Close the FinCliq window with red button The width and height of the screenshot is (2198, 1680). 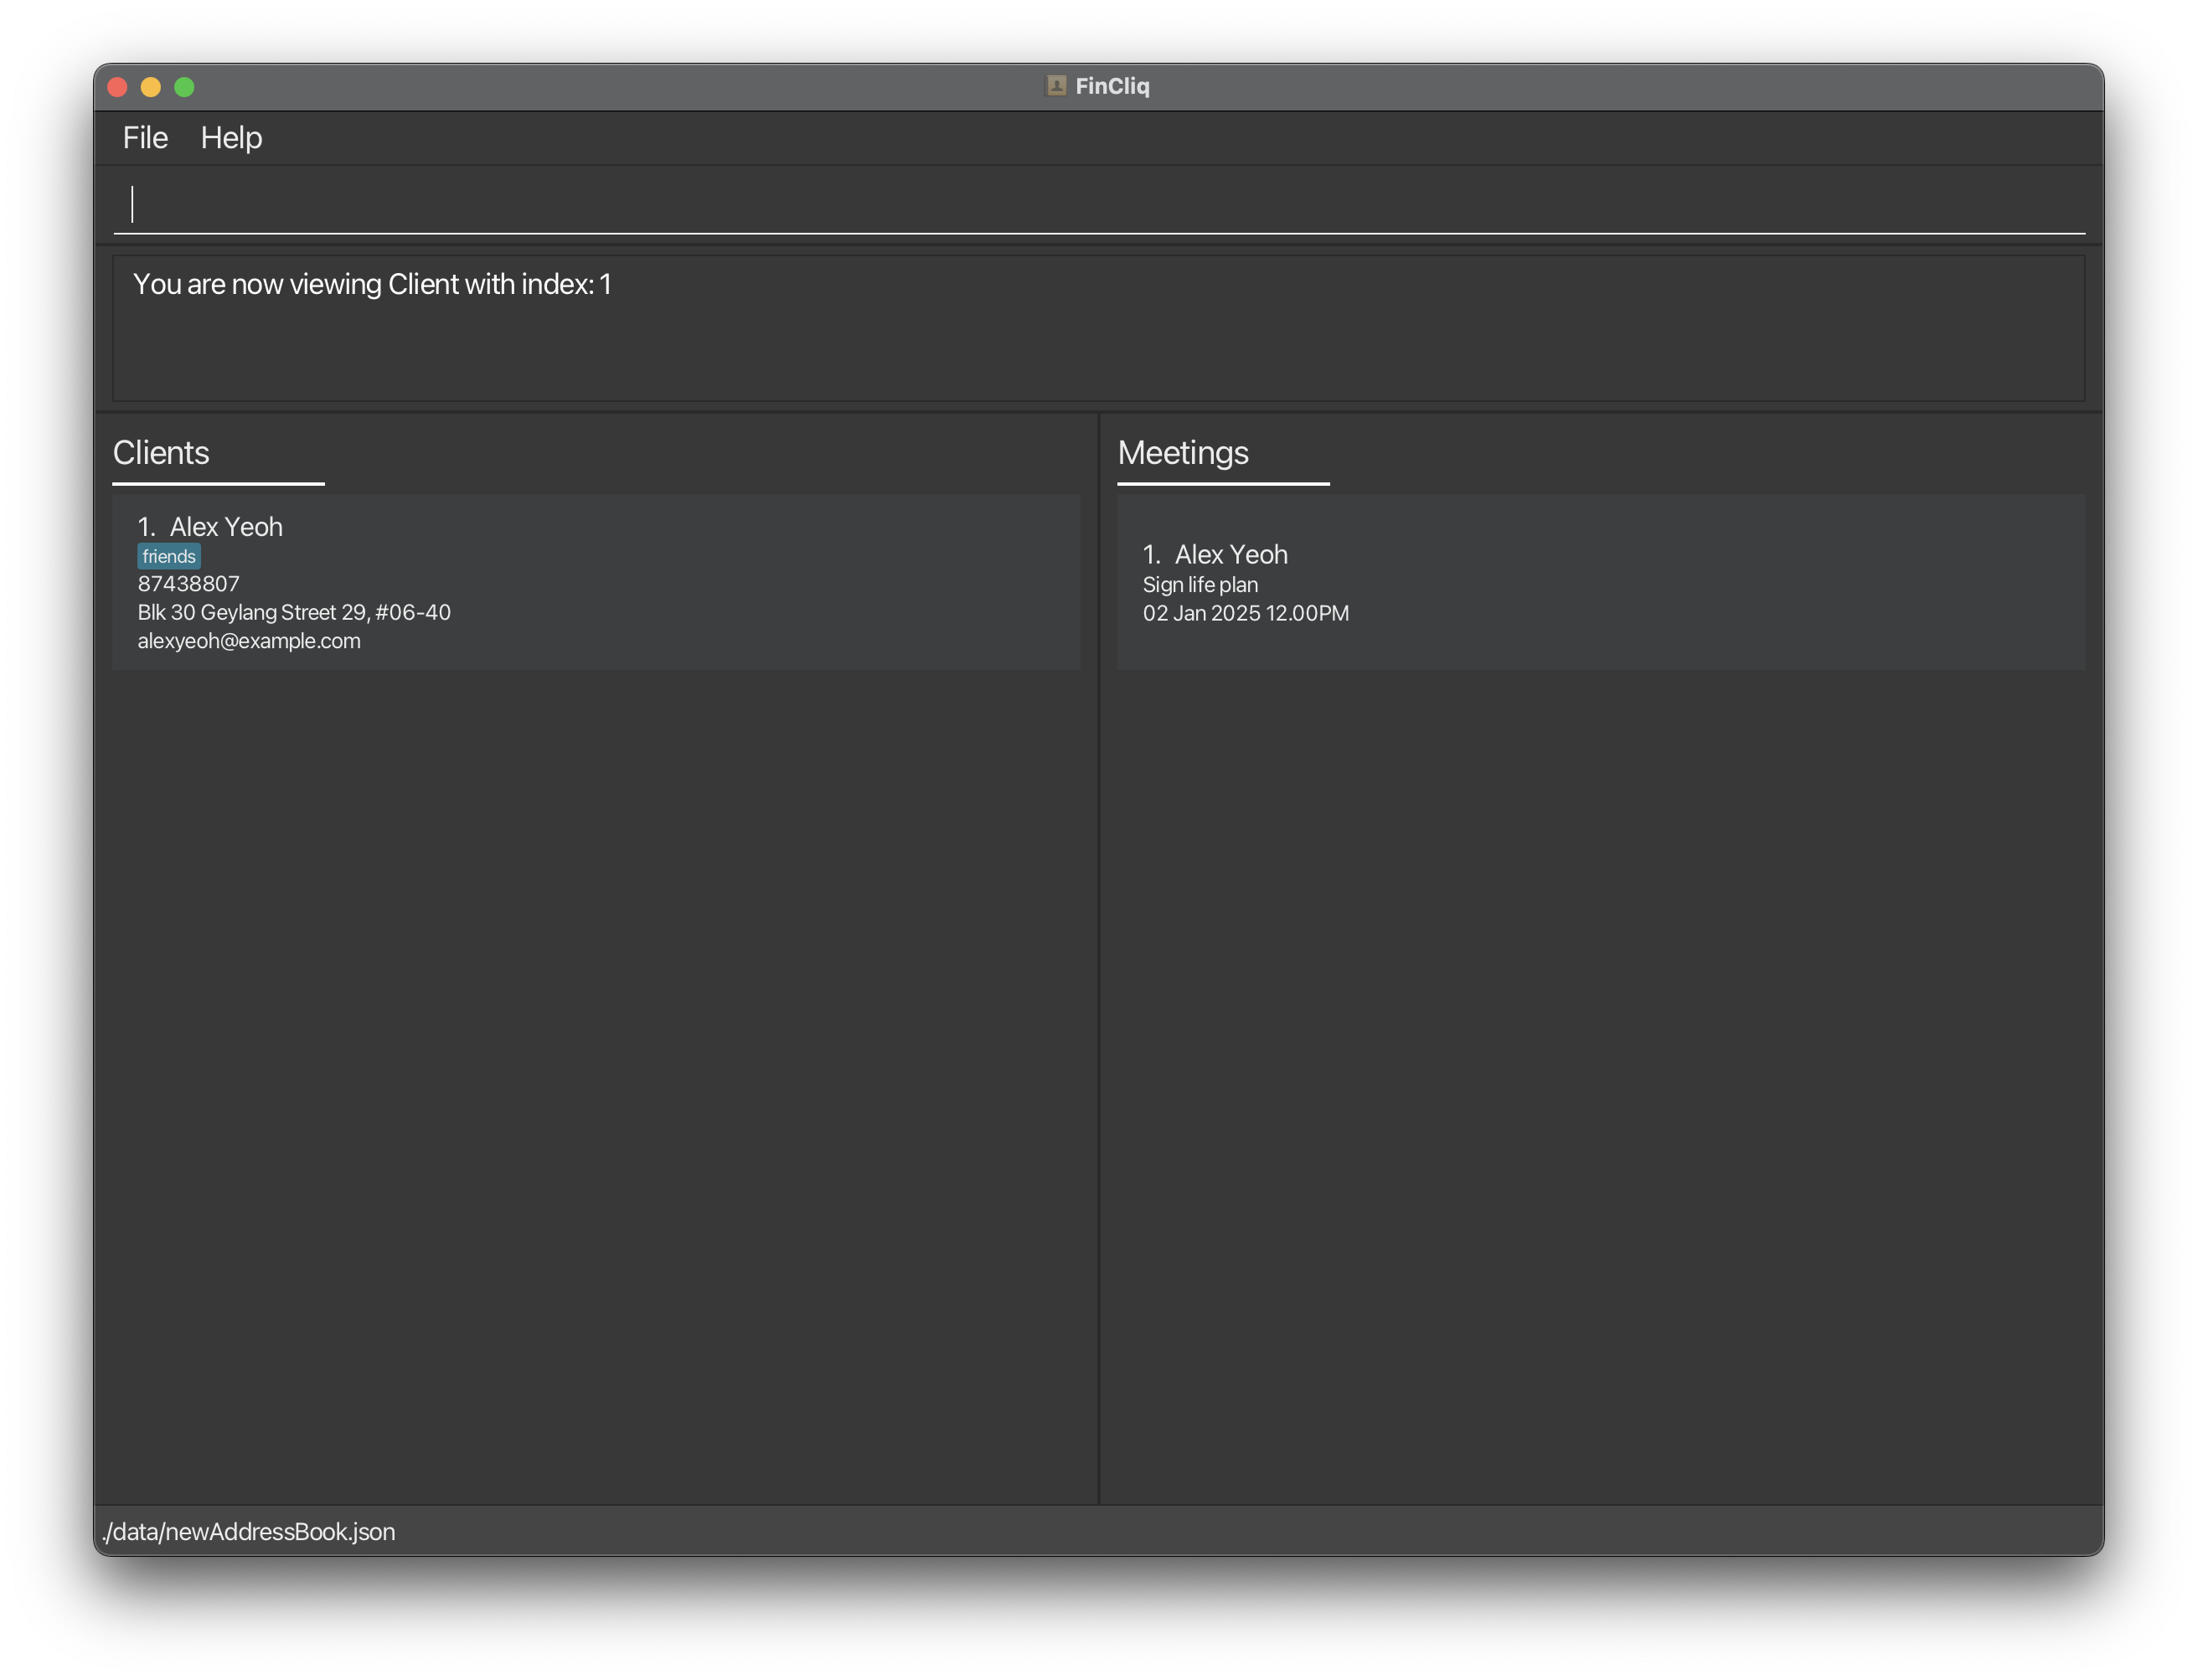(x=117, y=87)
